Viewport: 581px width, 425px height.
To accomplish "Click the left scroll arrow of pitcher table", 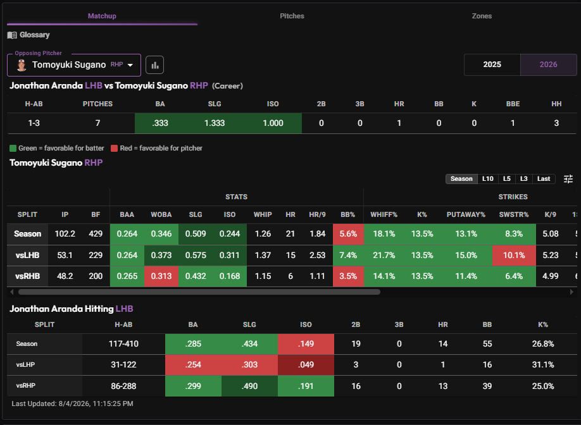I will click(x=12, y=292).
